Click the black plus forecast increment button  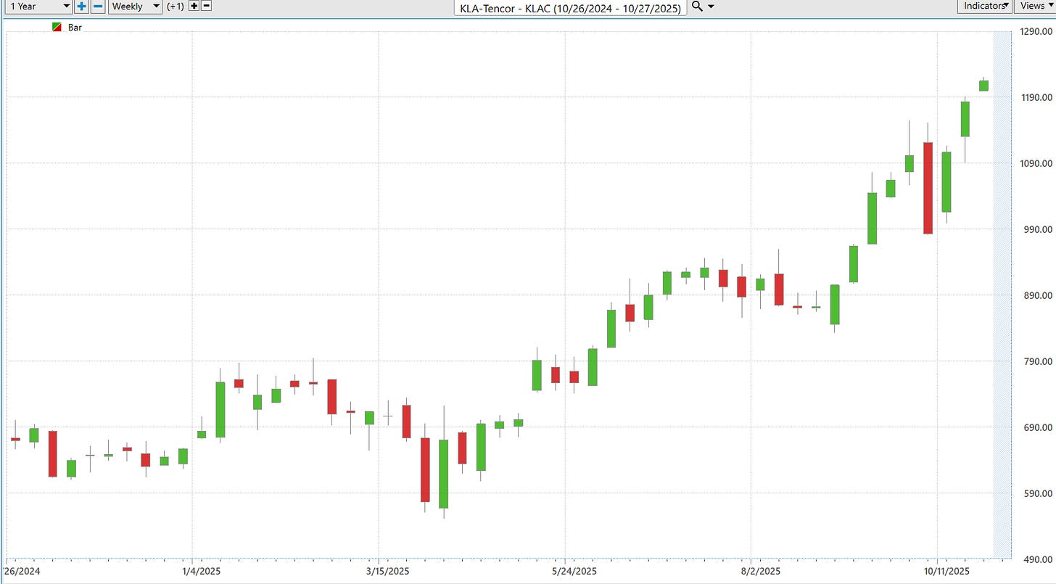pos(193,6)
